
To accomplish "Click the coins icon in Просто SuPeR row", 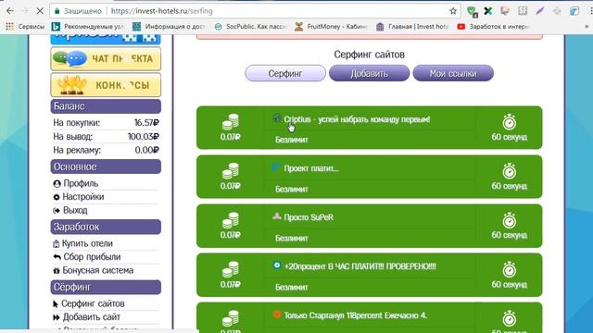I will [231, 220].
